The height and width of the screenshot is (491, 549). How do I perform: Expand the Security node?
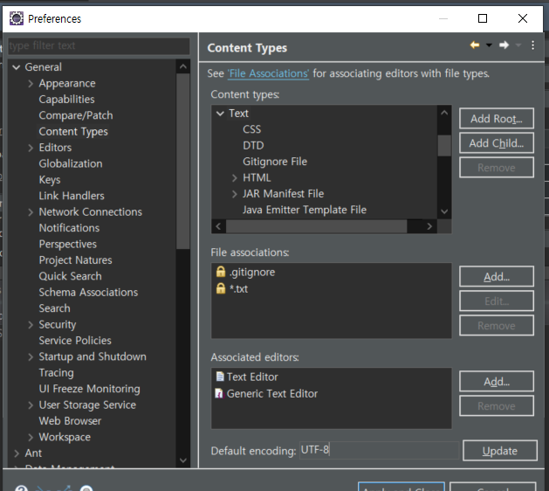(31, 324)
